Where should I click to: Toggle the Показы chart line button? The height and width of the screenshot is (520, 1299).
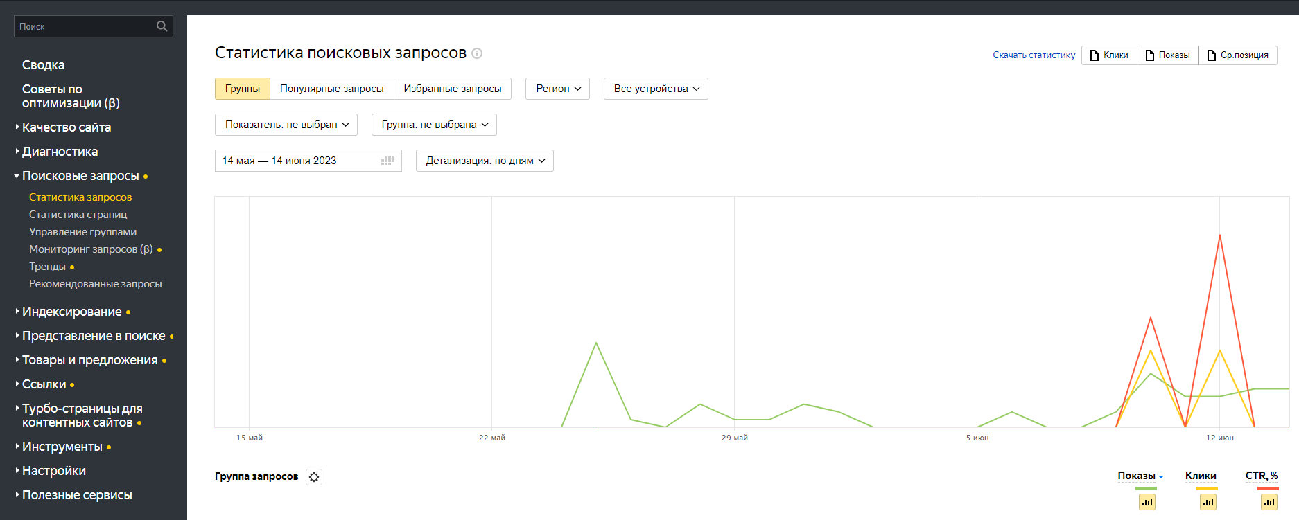pos(1147,502)
